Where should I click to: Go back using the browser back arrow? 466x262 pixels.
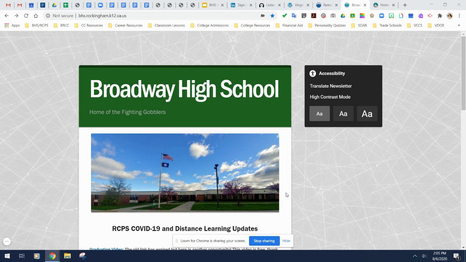[x=7, y=16]
